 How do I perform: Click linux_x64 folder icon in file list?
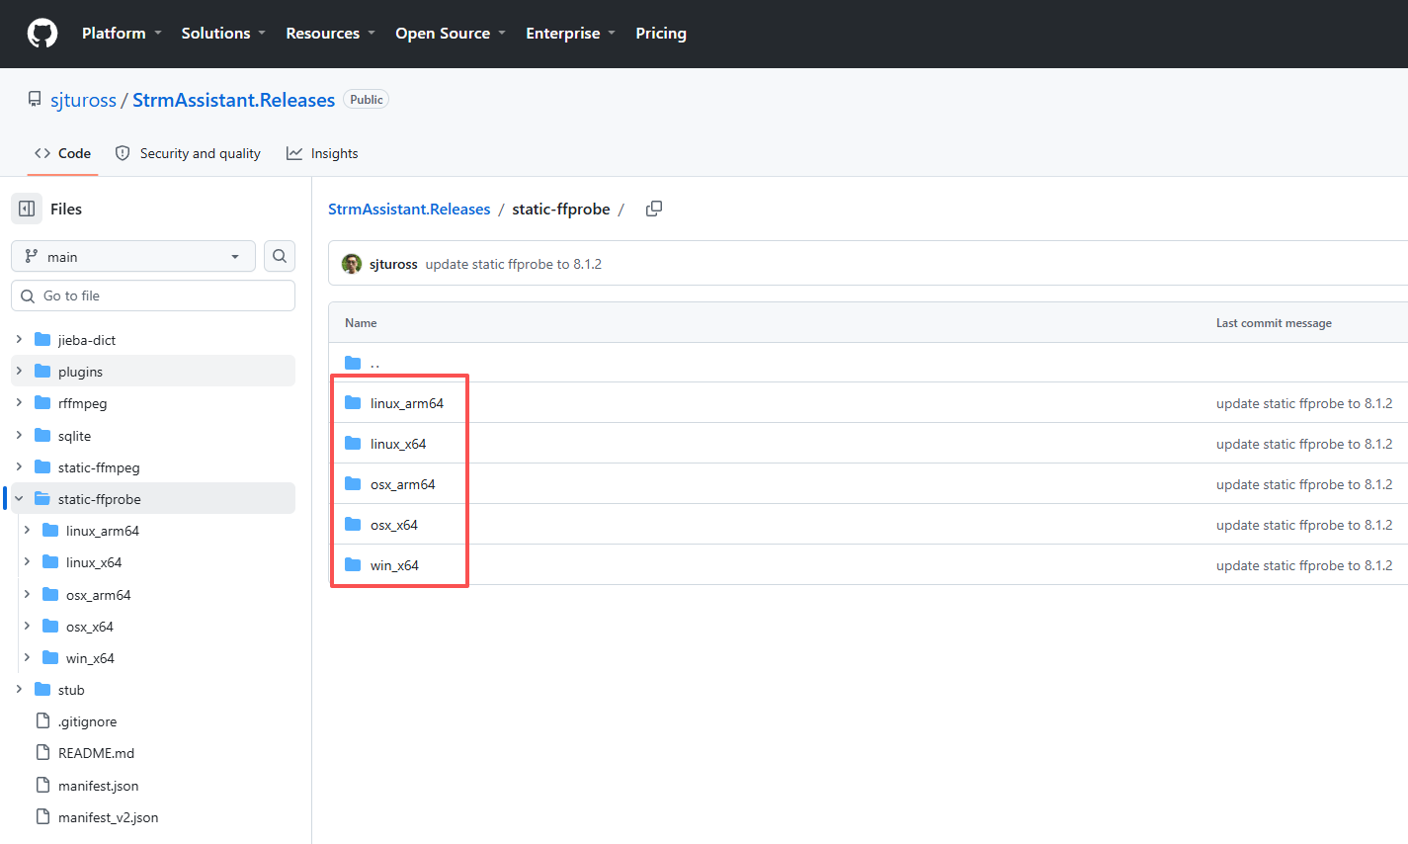click(353, 444)
